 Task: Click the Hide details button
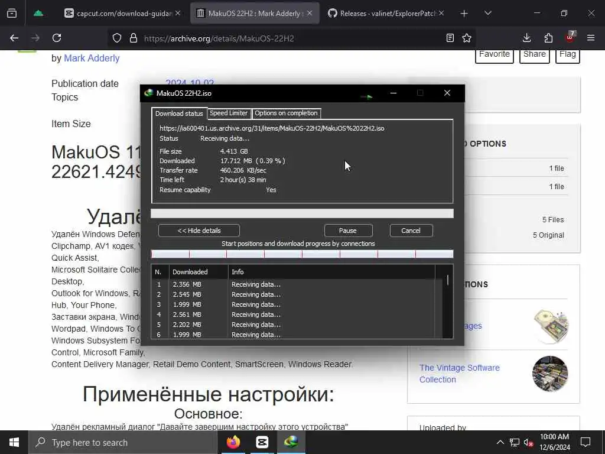coord(199,231)
